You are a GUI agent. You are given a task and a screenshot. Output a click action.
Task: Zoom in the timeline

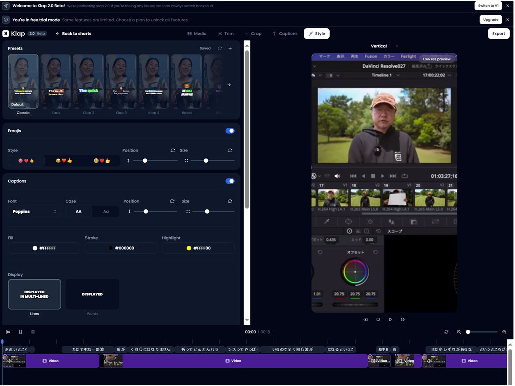tap(504, 332)
